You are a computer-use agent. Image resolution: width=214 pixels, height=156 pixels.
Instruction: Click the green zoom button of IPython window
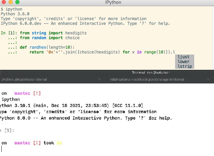click(17, 2)
